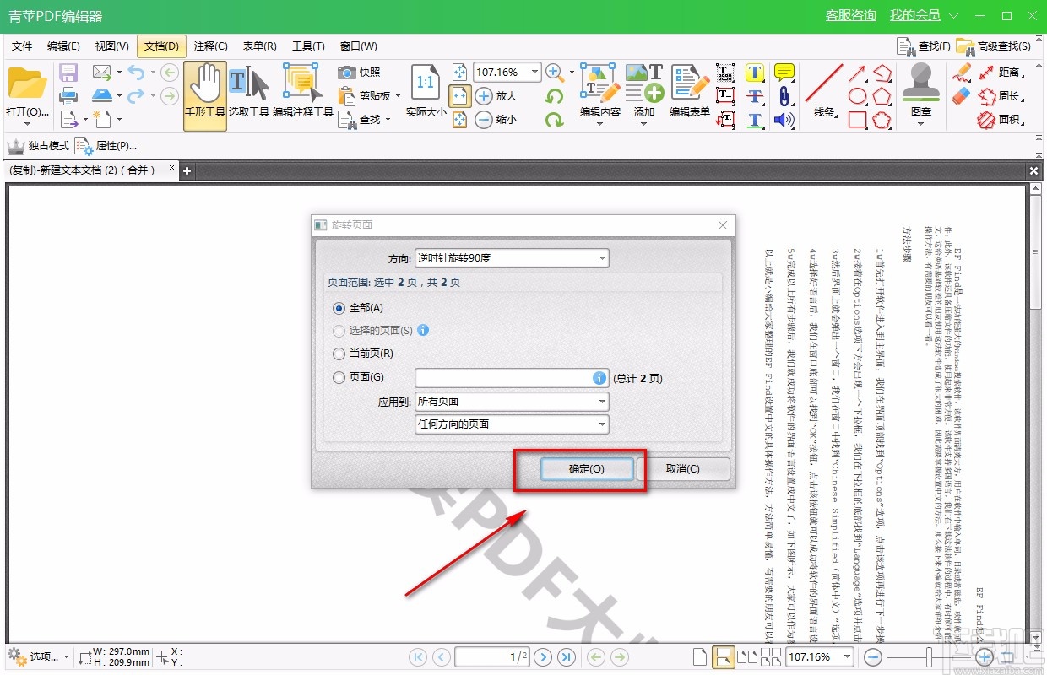Select the Hand tool (手形工具)
The height and width of the screenshot is (675, 1047).
(205, 94)
